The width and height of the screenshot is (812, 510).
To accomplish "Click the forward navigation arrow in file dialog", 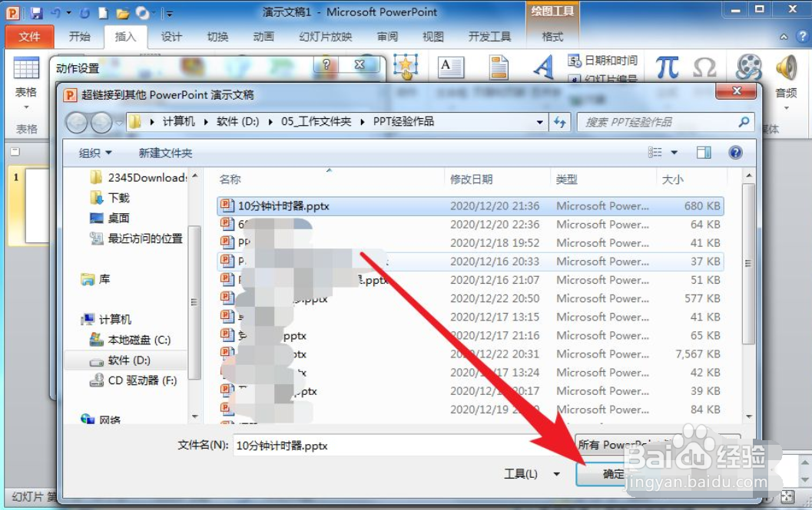I will point(101,123).
